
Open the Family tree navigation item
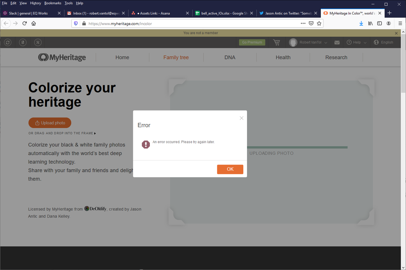tap(176, 57)
